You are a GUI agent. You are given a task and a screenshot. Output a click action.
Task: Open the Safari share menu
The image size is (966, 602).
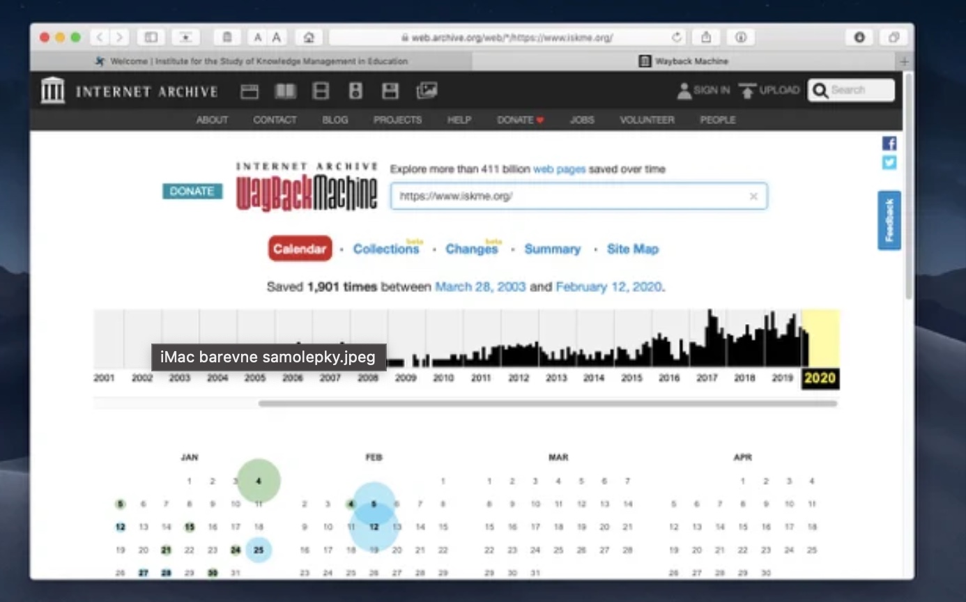[x=707, y=38]
